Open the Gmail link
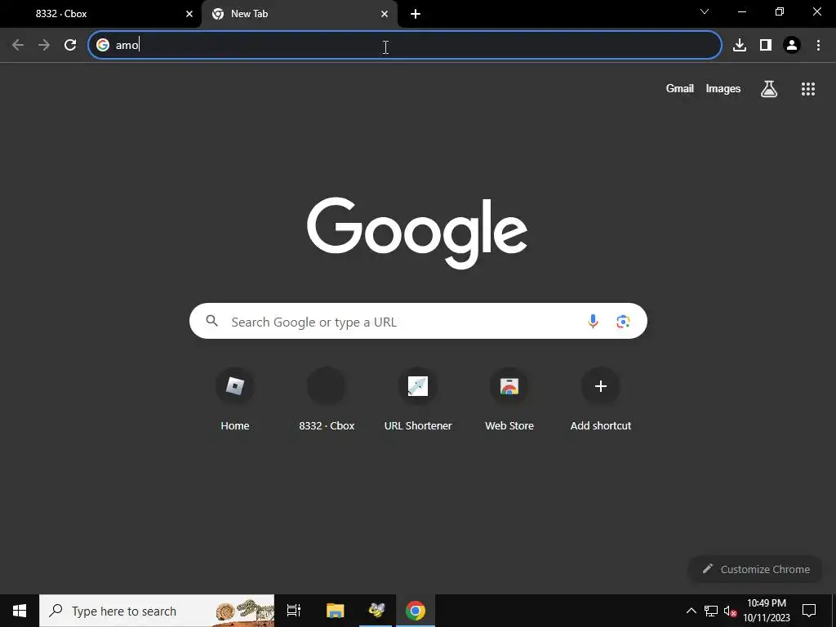This screenshot has height=627, width=836. pos(680,88)
